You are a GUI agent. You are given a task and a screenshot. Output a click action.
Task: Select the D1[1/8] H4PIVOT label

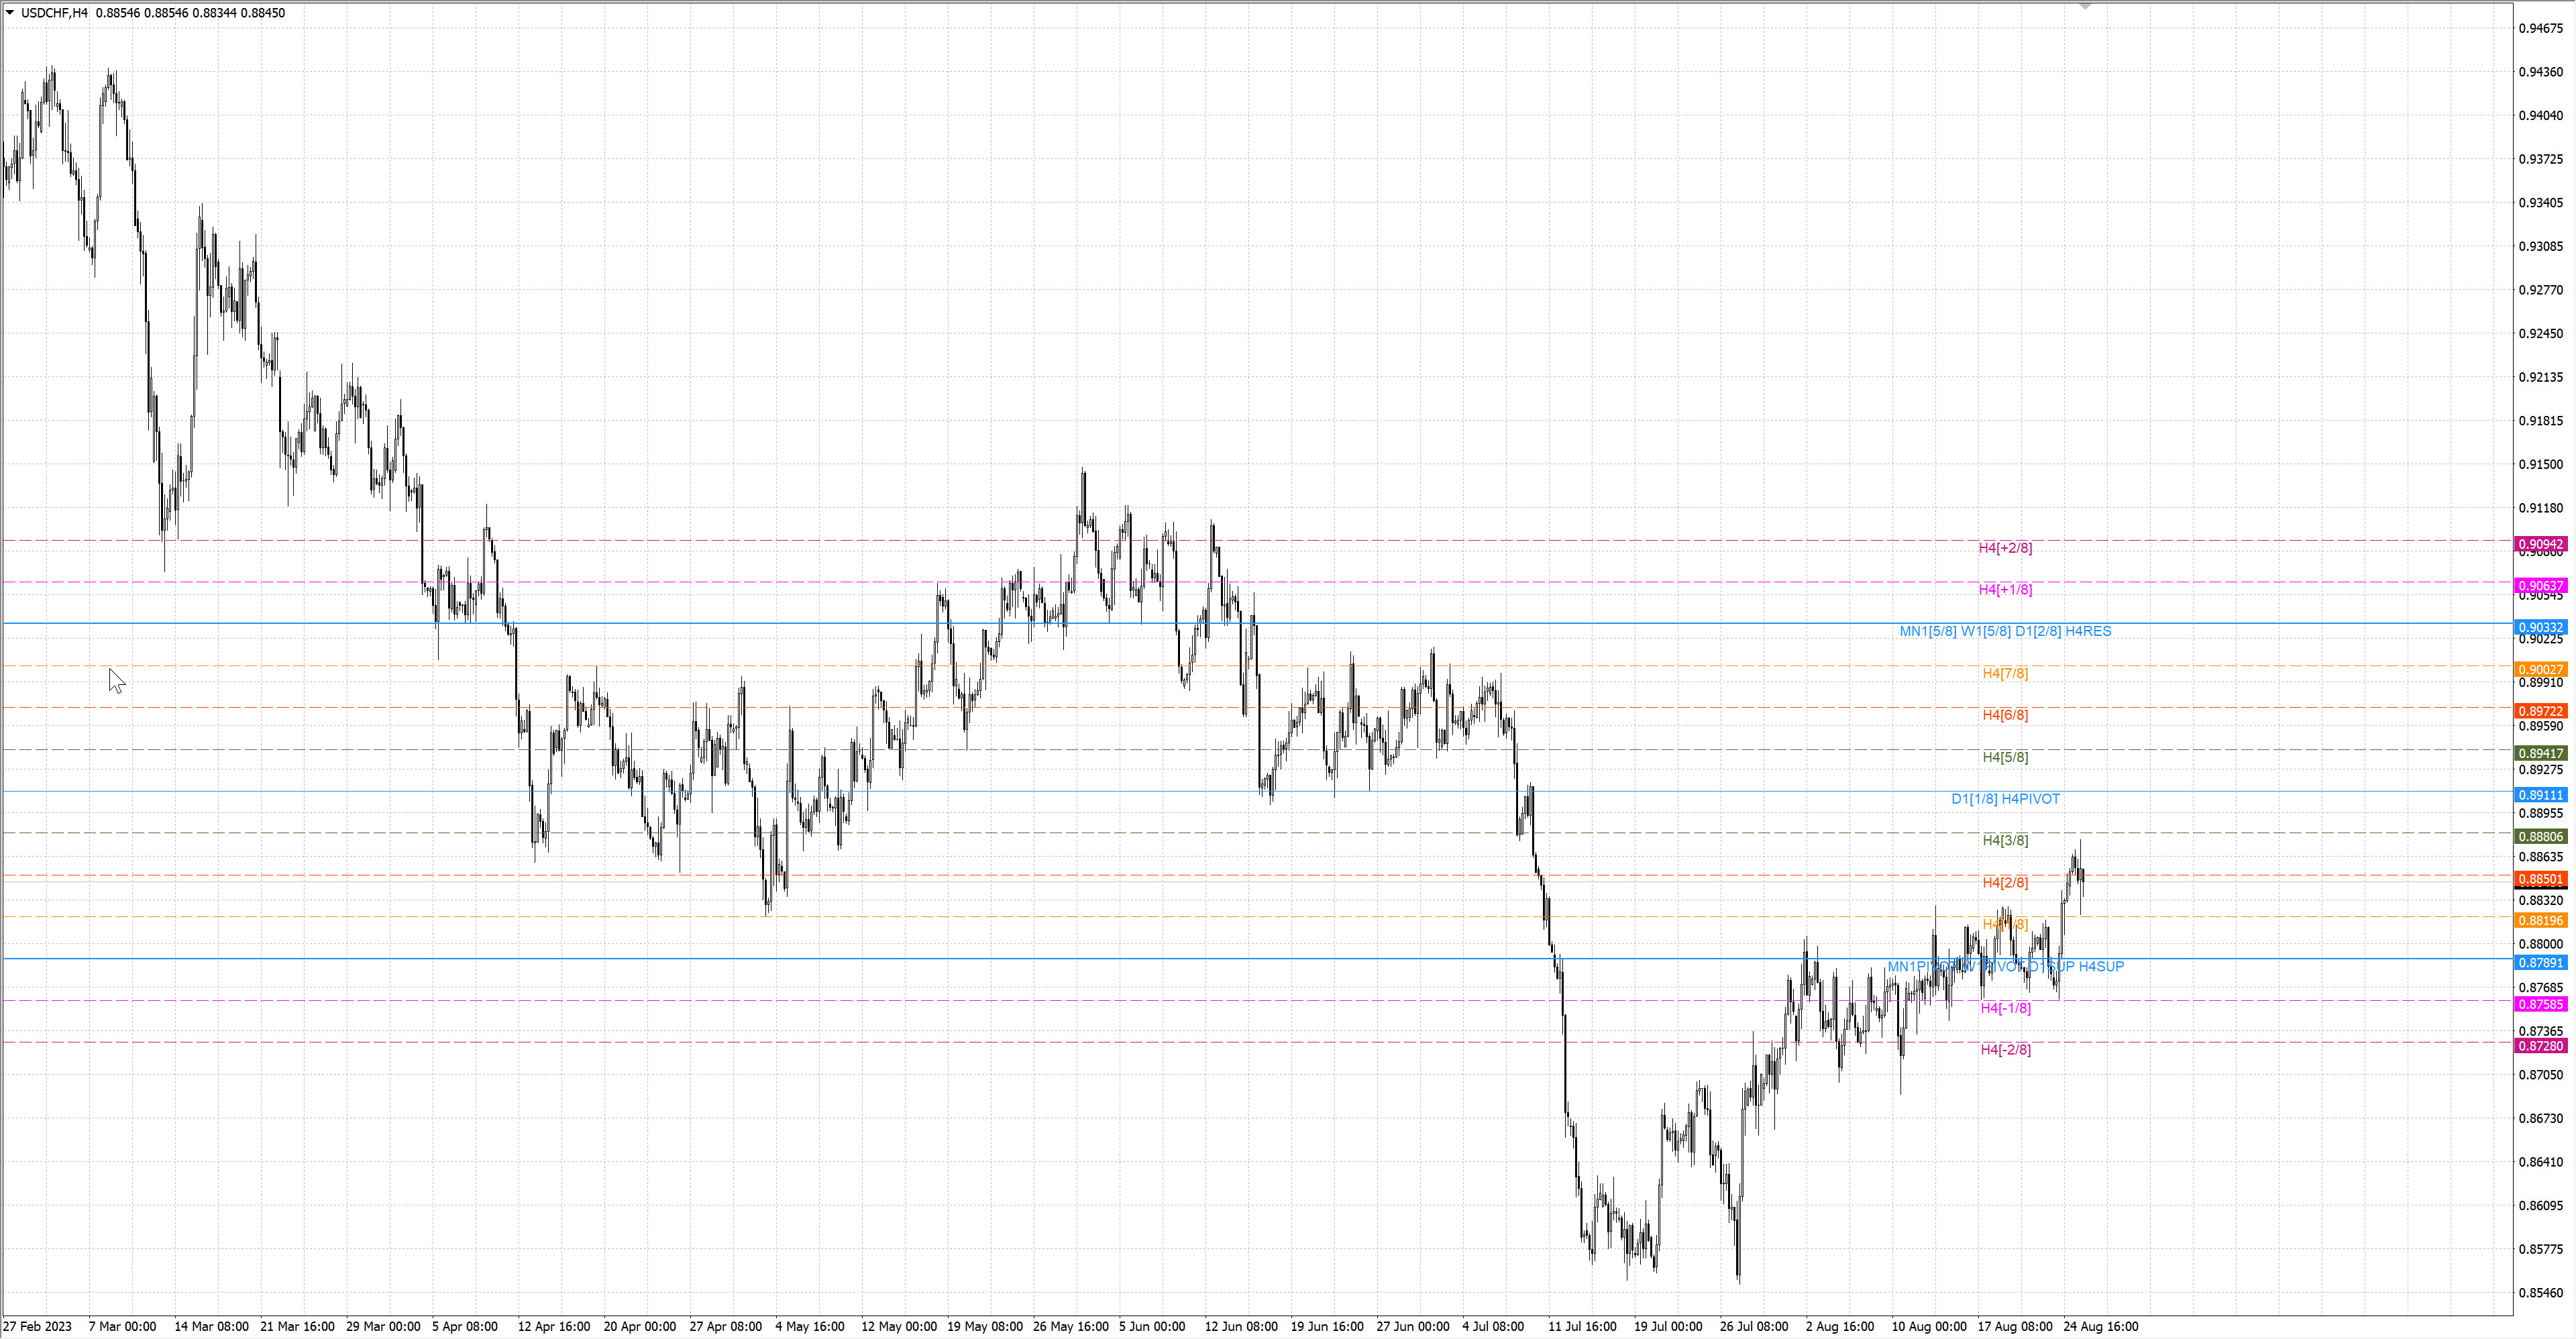tap(2005, 799)
